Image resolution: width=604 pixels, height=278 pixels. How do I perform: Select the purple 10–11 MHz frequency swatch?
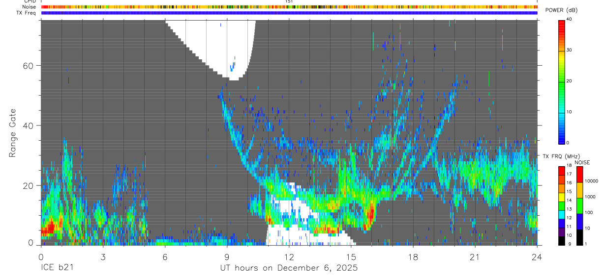click(x=561, y=232)
